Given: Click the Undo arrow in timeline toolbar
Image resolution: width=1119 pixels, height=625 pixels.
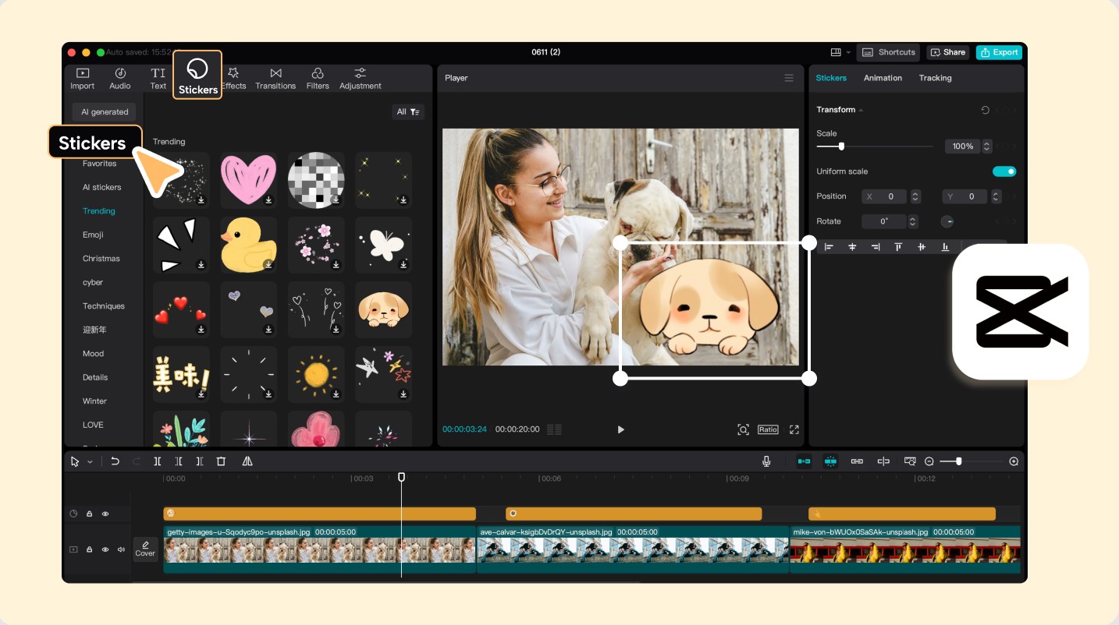Looking at the screenshot, I should coord(115,461).
